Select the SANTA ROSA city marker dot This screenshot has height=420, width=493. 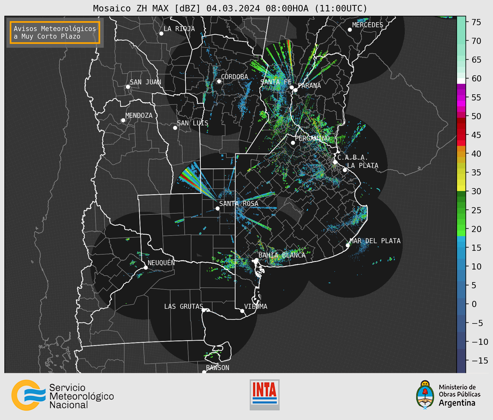(217, 208)
